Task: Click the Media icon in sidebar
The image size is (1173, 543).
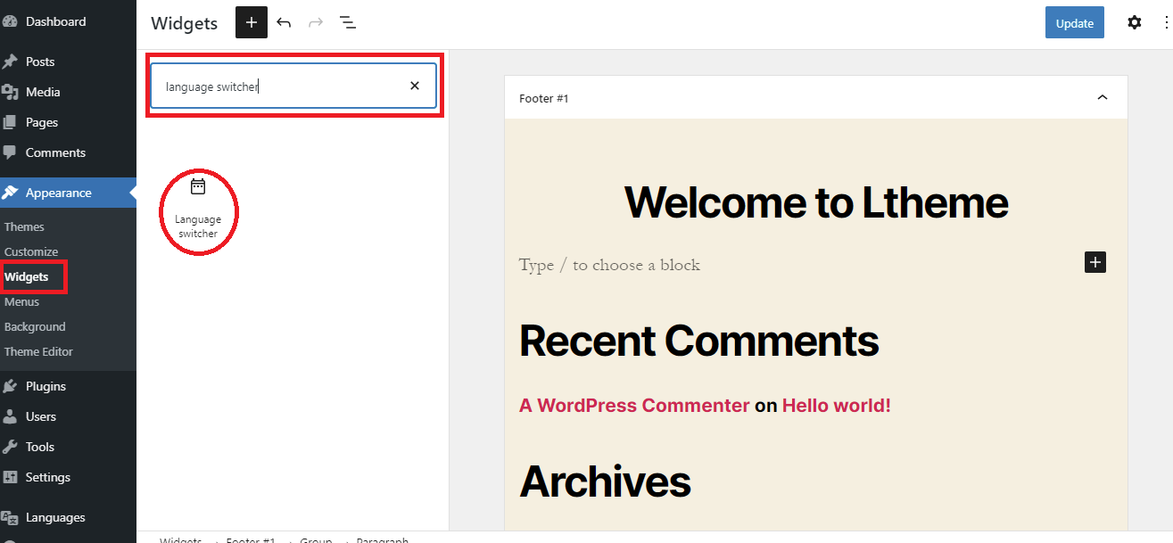Action: point(10,92)
